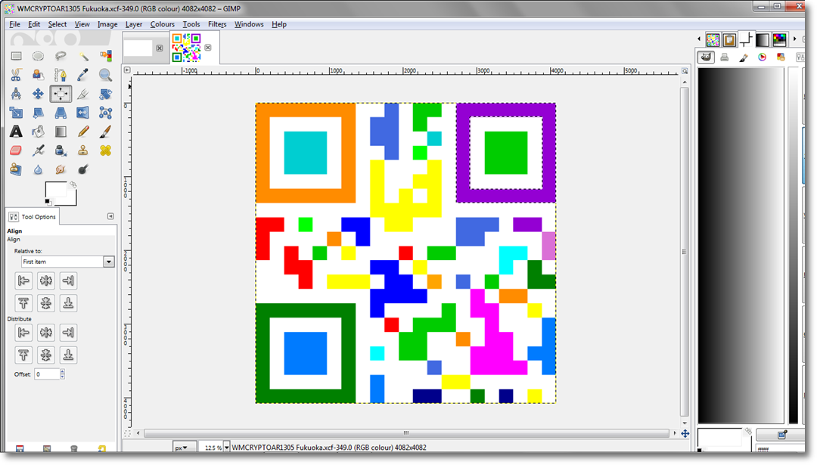Select the Zoom magnifier tool
Viewport: 817px width, 465px height.
point(105,75)
